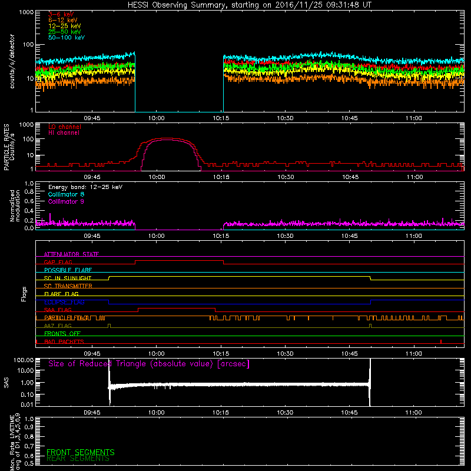471x471 pixels.
Task: Select the 0.9 value on the livetime axis
Action: click(x=29, y=427)
